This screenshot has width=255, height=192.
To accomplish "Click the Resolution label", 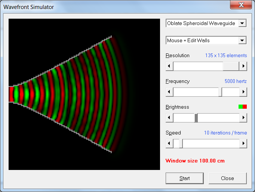I will (x=178, y=55).
